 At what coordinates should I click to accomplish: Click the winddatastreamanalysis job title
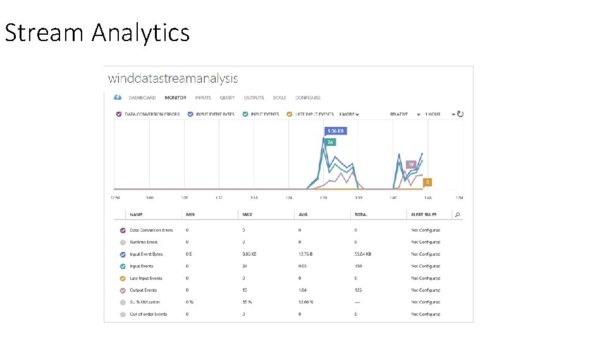click(x=173, y=78)
